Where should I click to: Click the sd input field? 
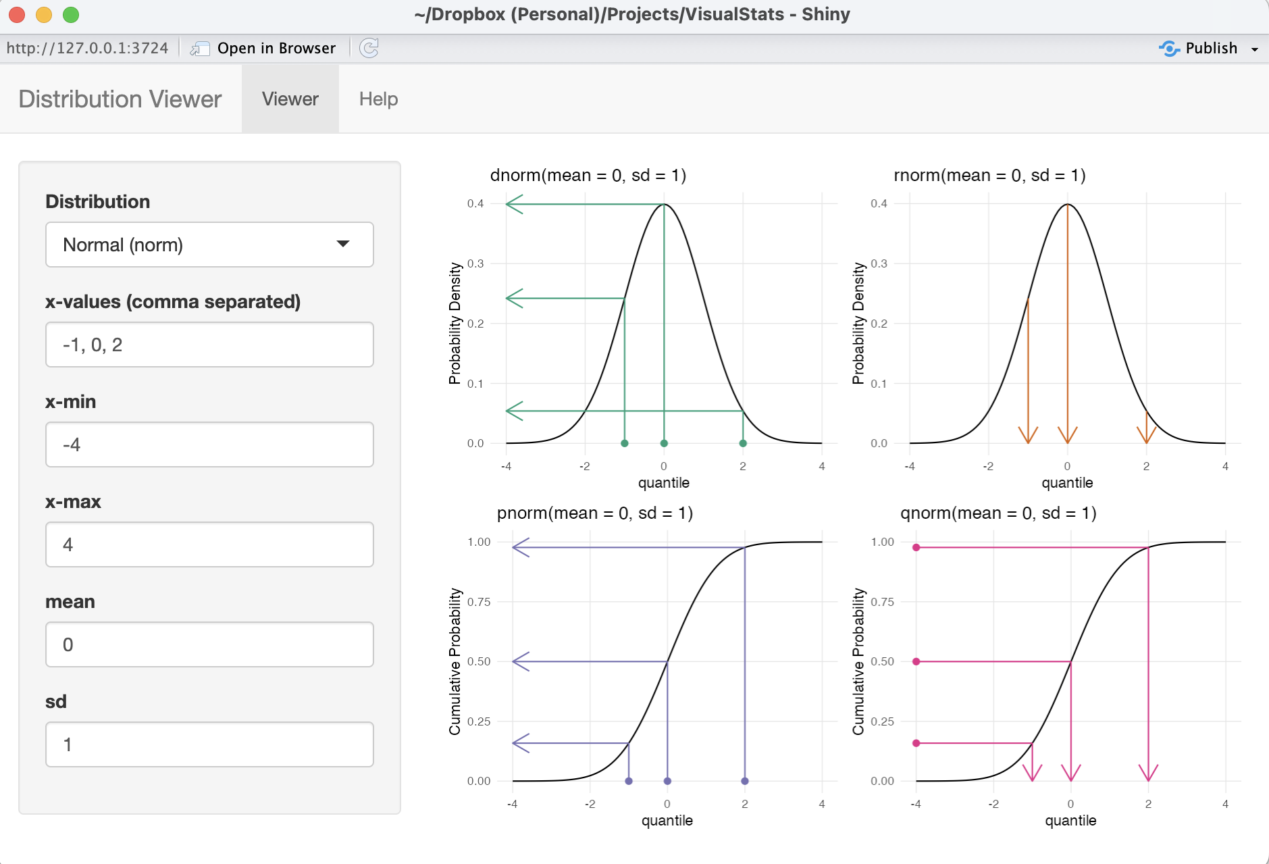point(209,744)
